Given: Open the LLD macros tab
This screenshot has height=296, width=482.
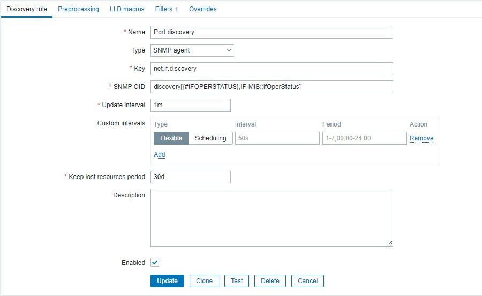Looking at the screenshot, I should coord(127,9).
